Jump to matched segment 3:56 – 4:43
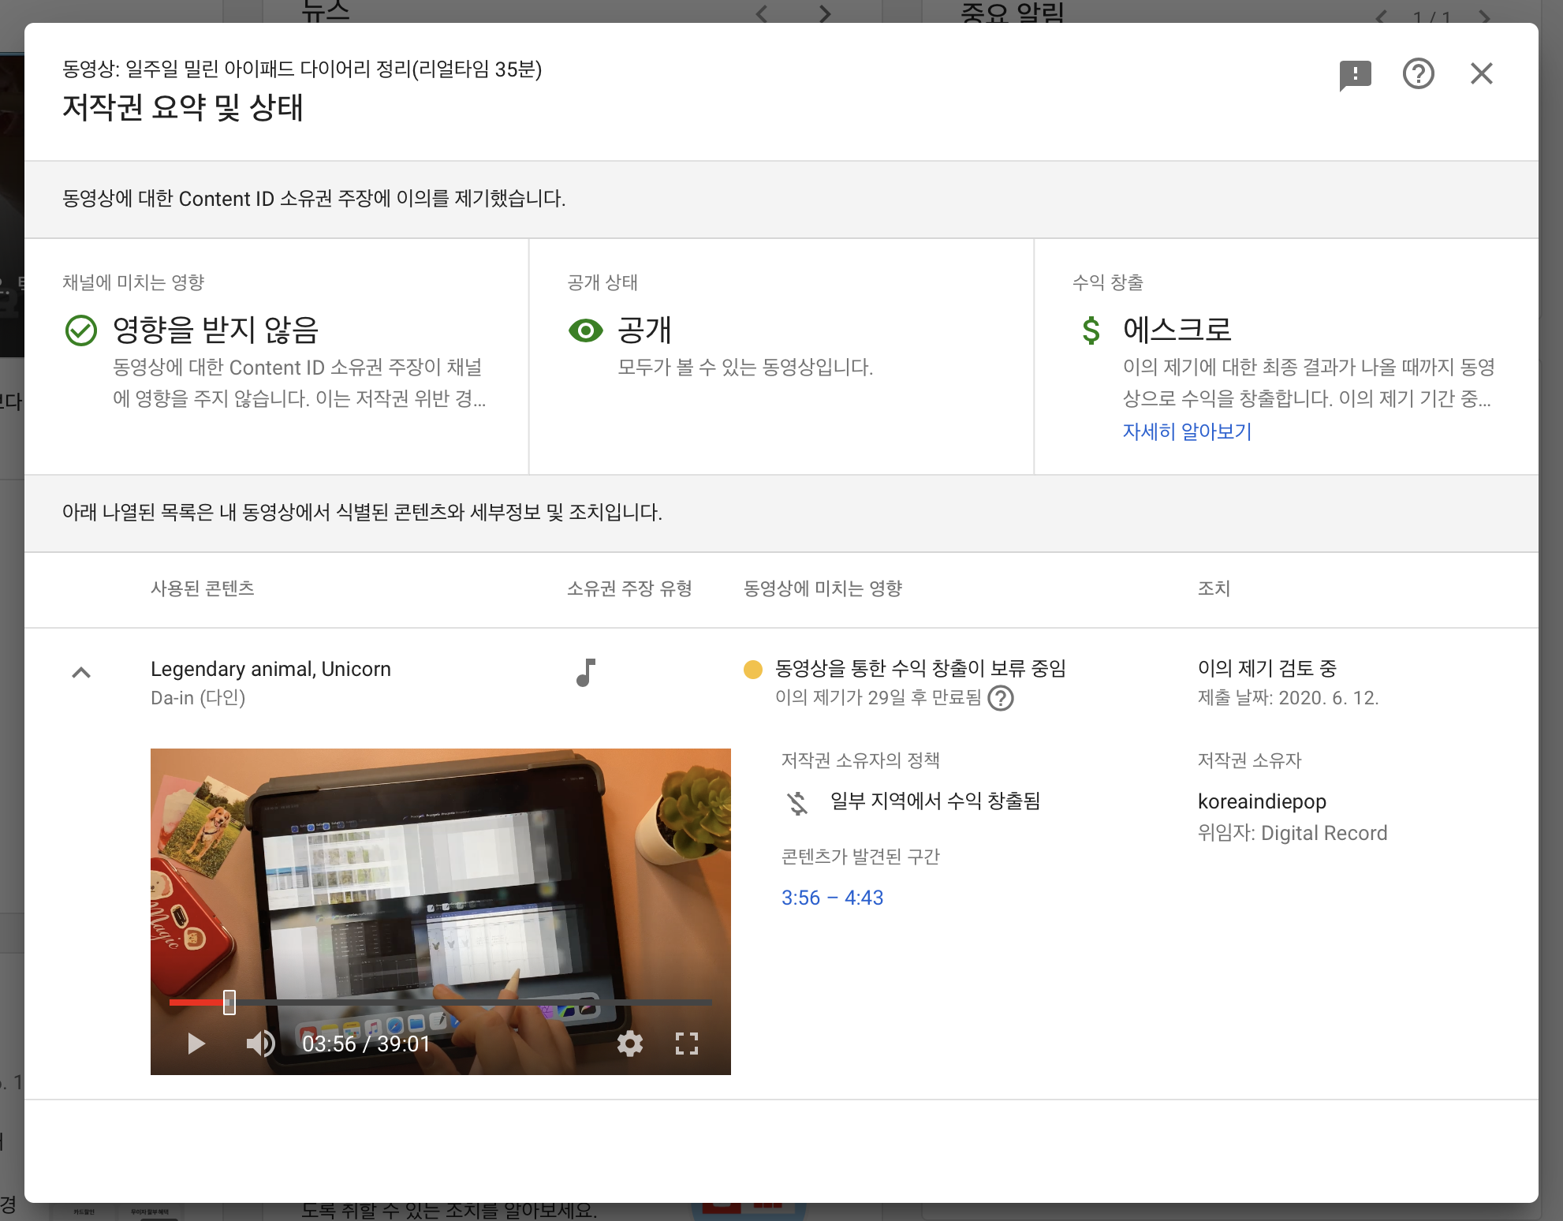Image resolution: width=1563 pixels, height=1221 pixels. click(832, 898)
